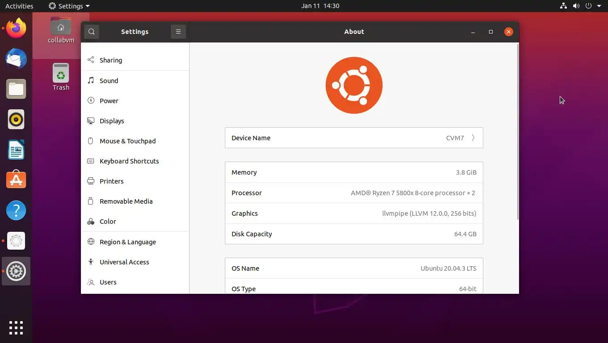Expand the system menu arrow in top bar

pos(599,6)
